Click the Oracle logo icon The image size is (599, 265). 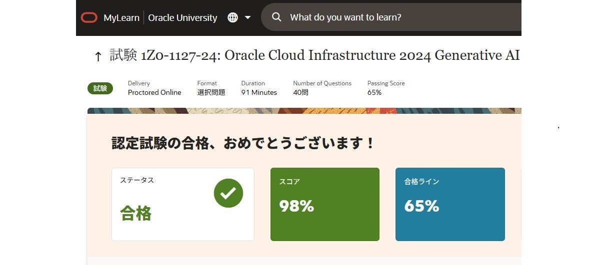click(x=89, y=17)
